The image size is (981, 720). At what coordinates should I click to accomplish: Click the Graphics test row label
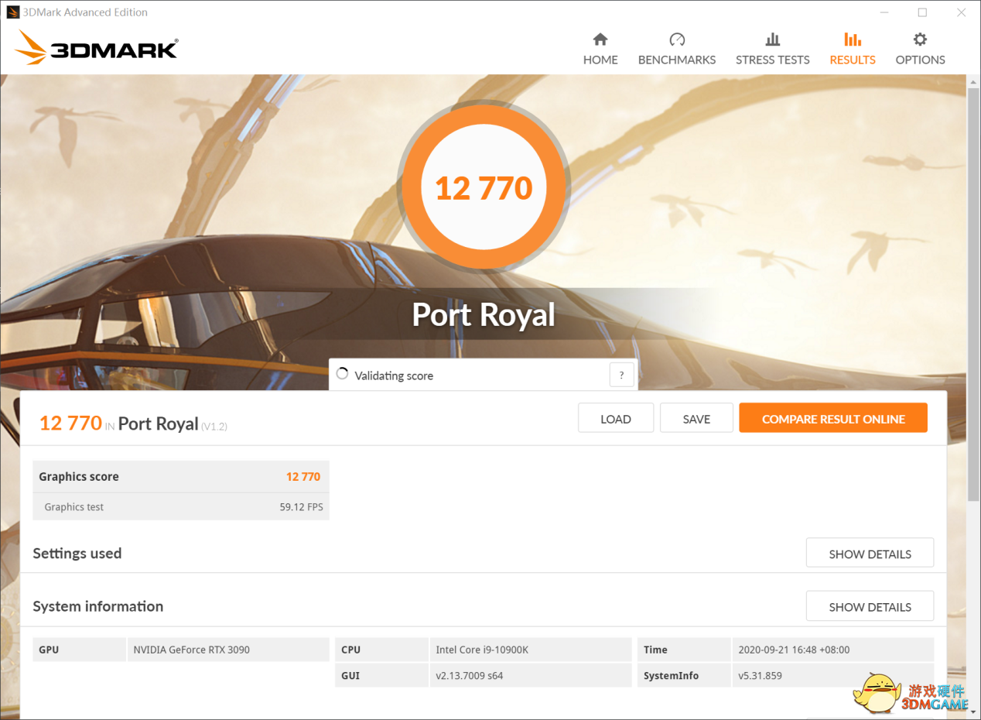pos(73,507)
